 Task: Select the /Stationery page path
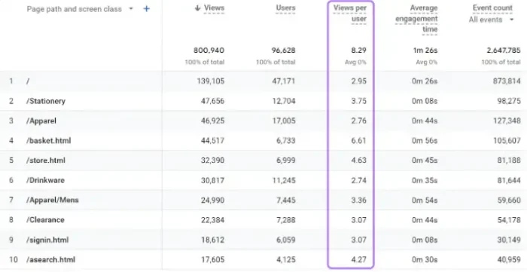46,101
